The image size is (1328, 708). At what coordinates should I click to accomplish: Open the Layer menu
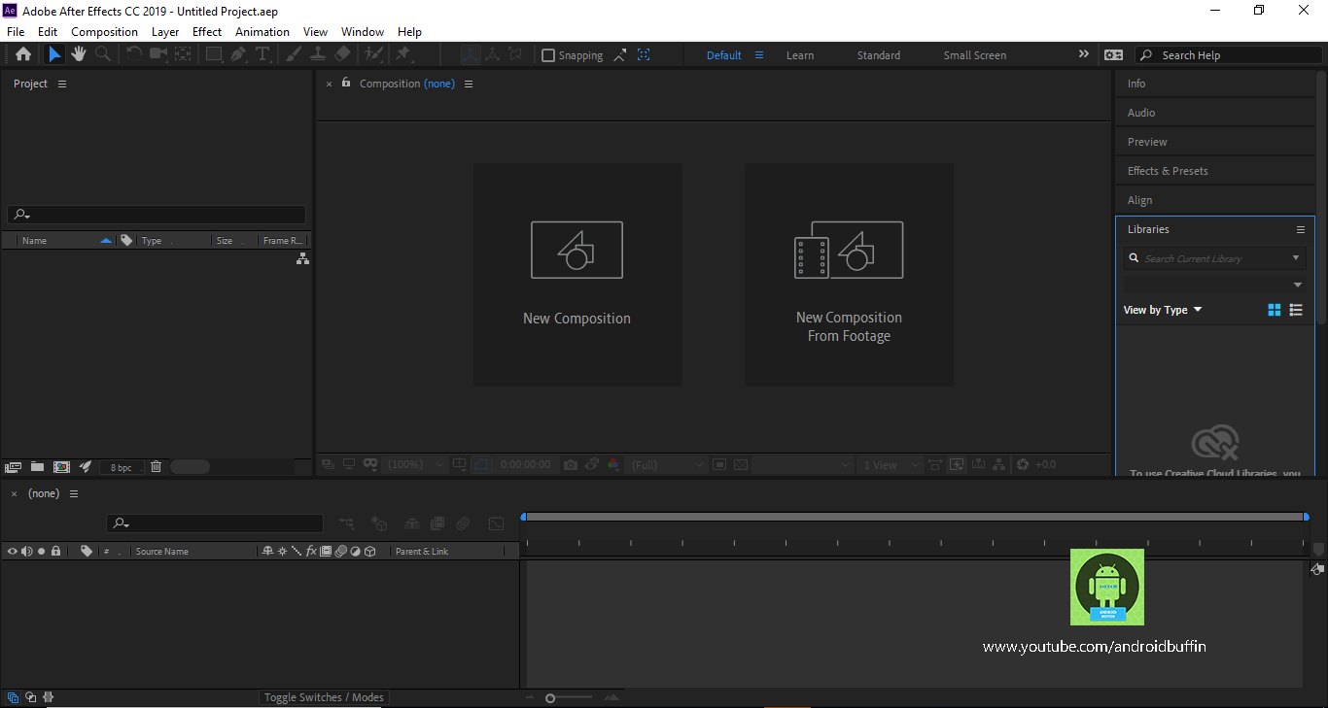(x=165, y=31)
